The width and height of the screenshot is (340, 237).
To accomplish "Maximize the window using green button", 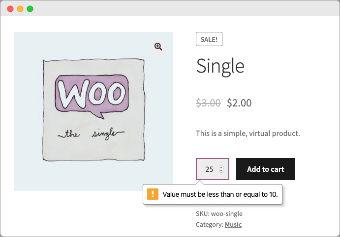I will (x=30, y=9).
